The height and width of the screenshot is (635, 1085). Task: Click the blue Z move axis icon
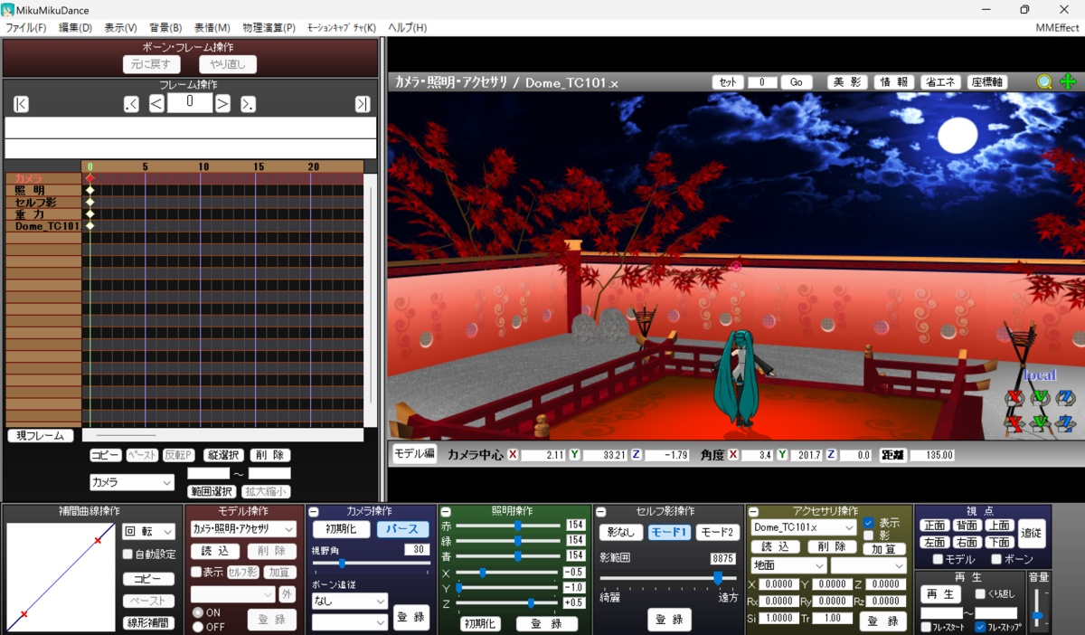(1066, 422)
